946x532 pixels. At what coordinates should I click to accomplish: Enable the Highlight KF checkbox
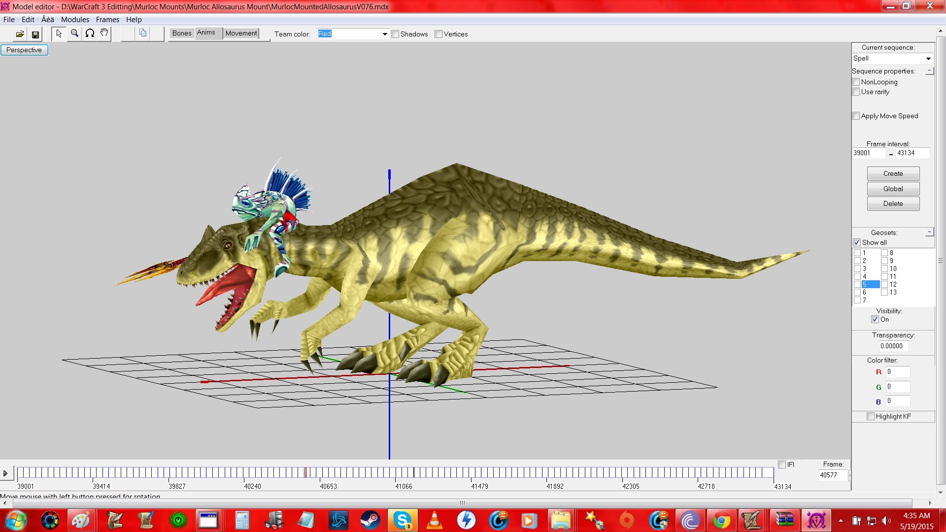click(x=871, y=416)
